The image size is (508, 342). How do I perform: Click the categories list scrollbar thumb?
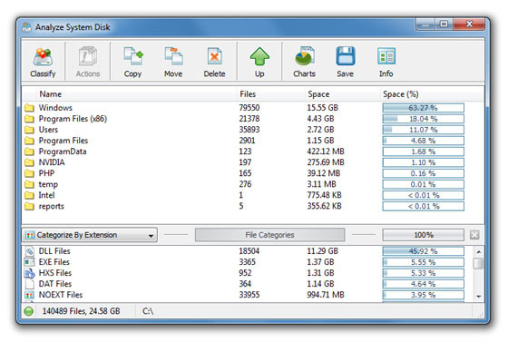(x=478, y=263)
